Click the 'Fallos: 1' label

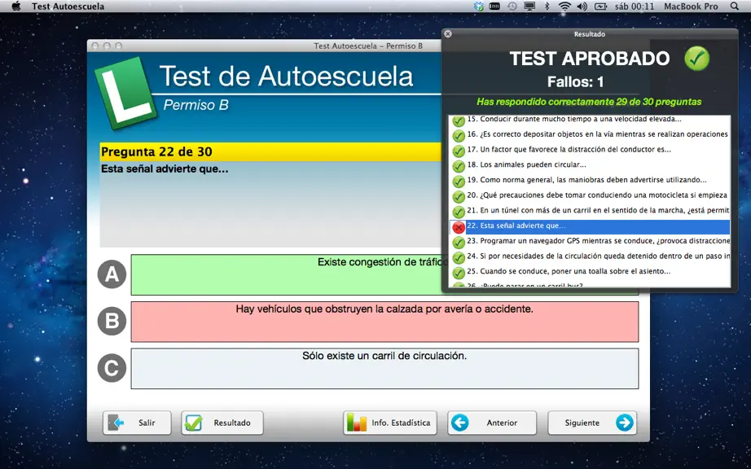[x=576, y=82]
